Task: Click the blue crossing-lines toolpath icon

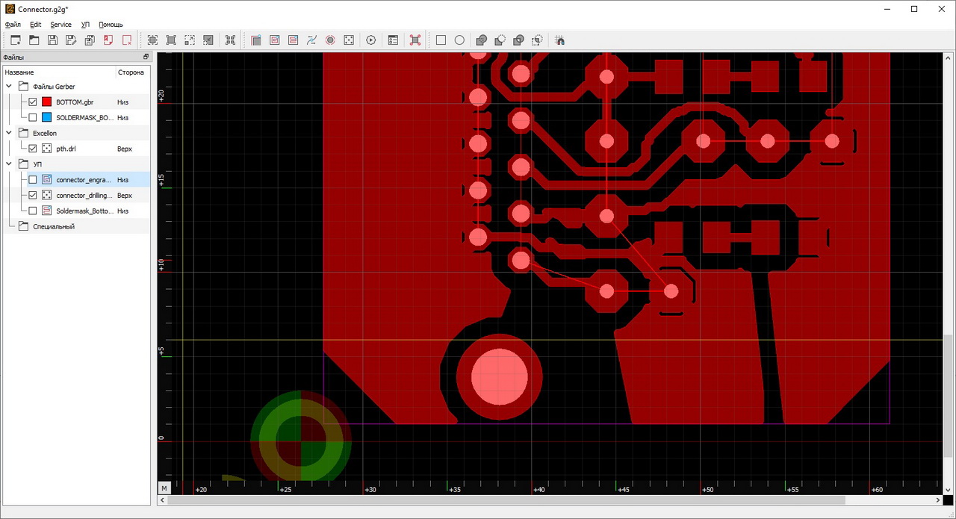Action: tap(311, 40)
